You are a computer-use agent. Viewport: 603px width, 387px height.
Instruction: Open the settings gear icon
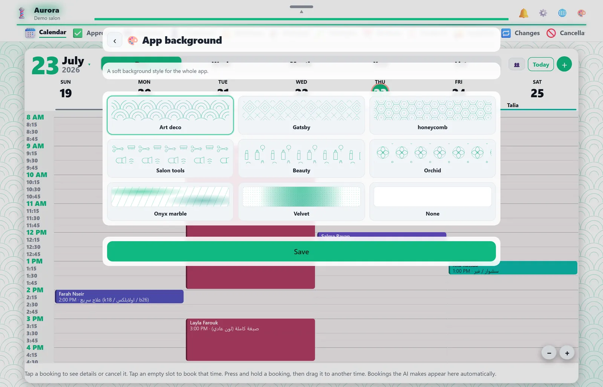543,13
